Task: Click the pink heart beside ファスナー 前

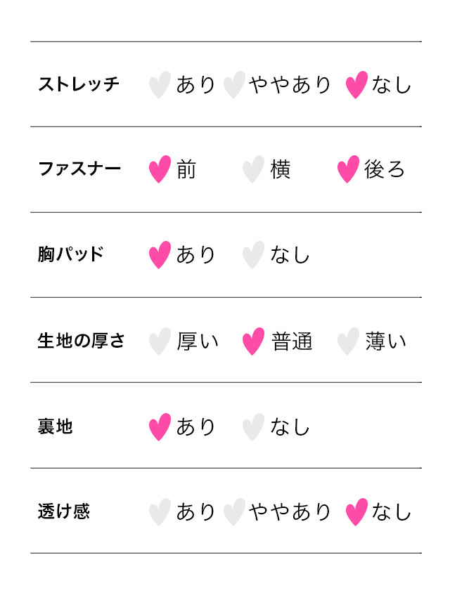Action: [160, 169]
